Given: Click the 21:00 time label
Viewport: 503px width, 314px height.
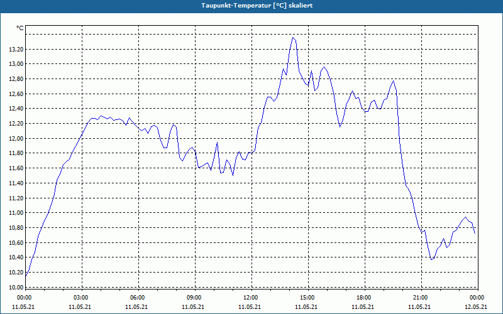Looking at the screenshot, I should click(421, 298).
